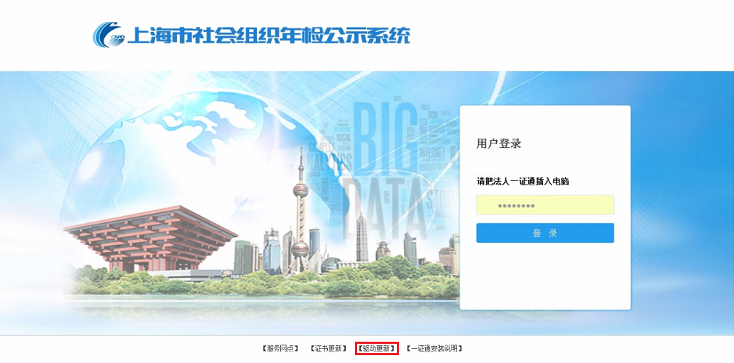Click the 上海市社会组织年检公示系统 title text
Viewport: 734px width, 363px height.
pyautogui.click(x=269, y=35)
